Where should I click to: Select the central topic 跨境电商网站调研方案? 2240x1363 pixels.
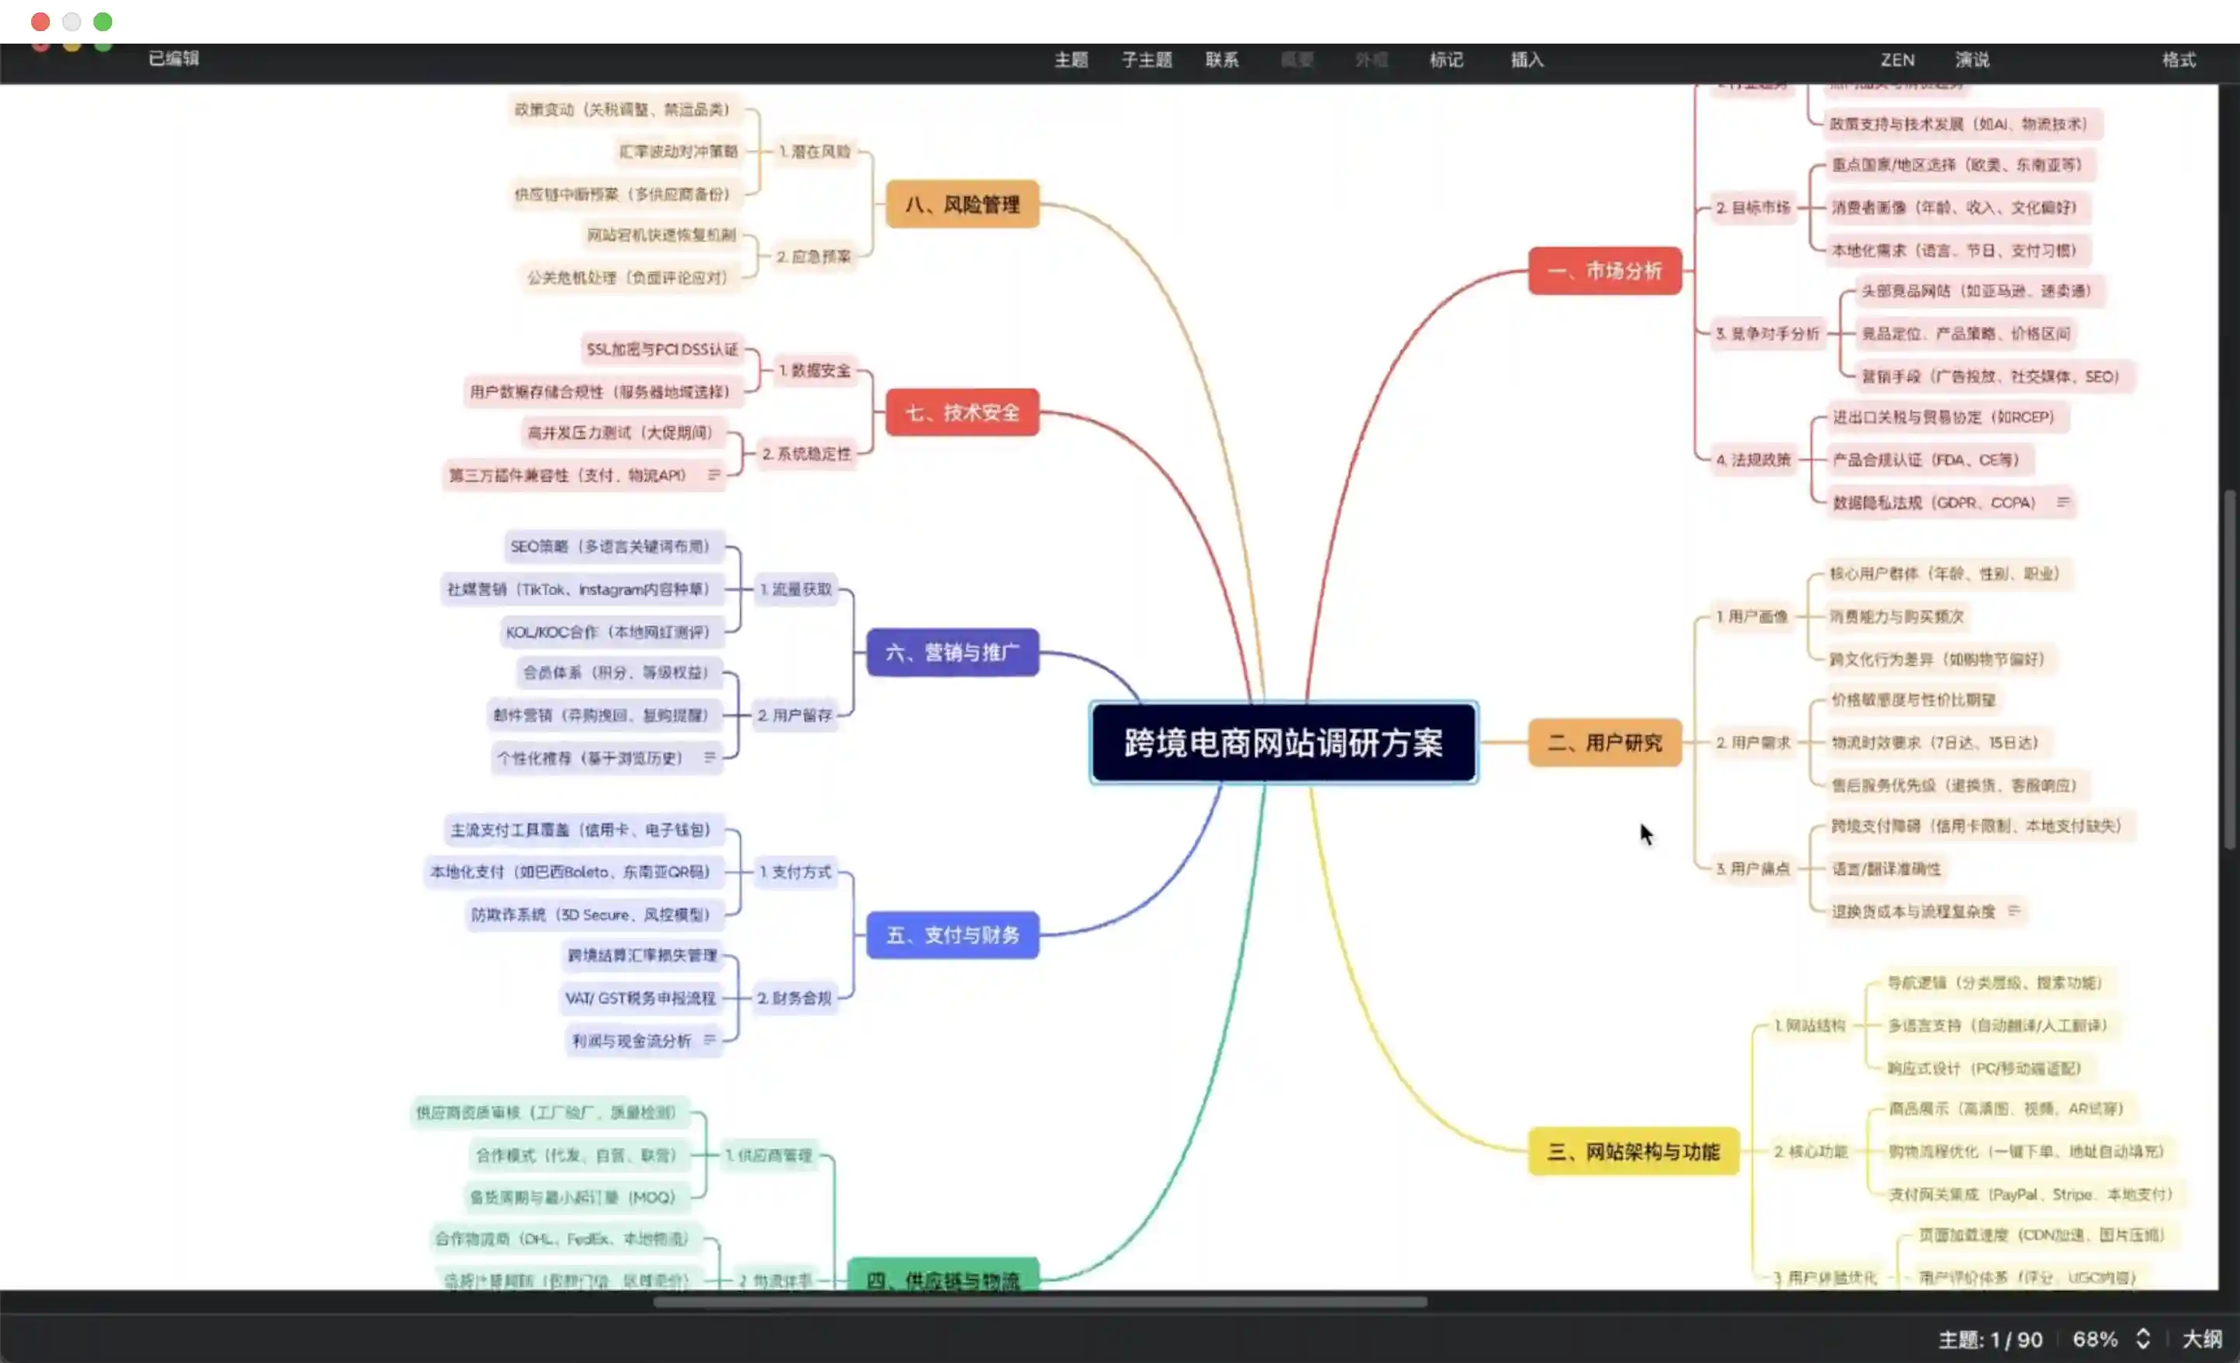tap(1284, 743)
